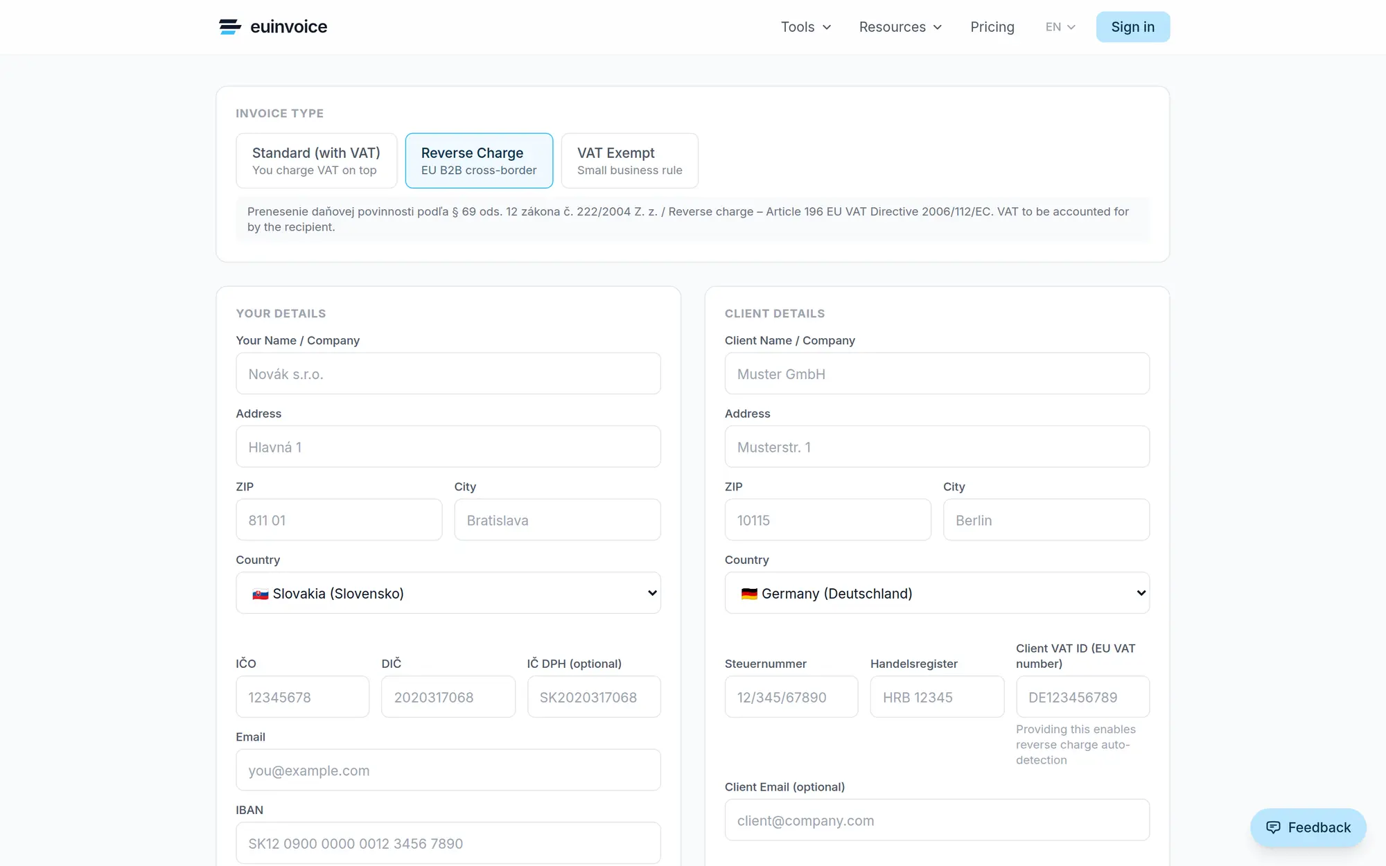This screenshot has height=866, width=1386.
Task: Focus the Handelsregister input field
Action: 937,697
